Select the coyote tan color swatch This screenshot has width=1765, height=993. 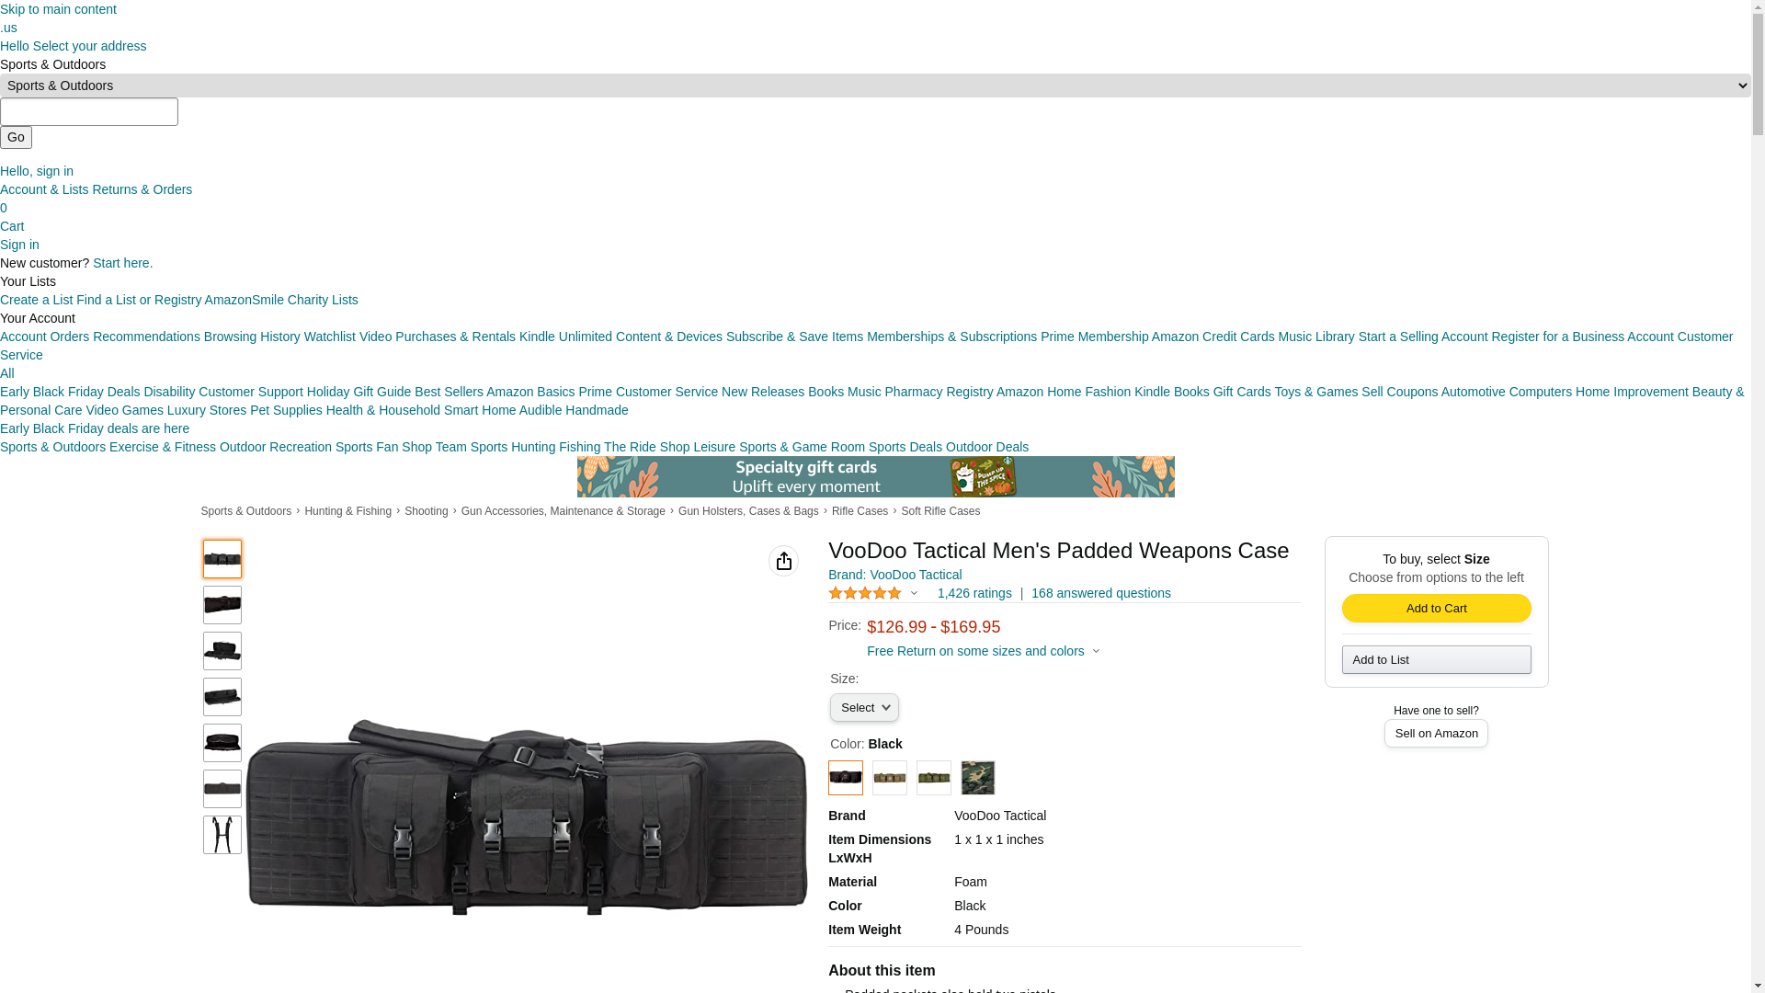tap(890, 778)
